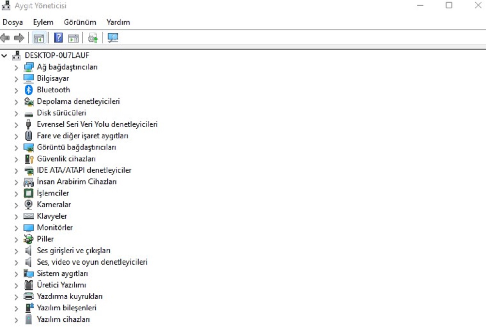Open the Dosya menu
Screen dimensions: 486x327
(13, 22)
